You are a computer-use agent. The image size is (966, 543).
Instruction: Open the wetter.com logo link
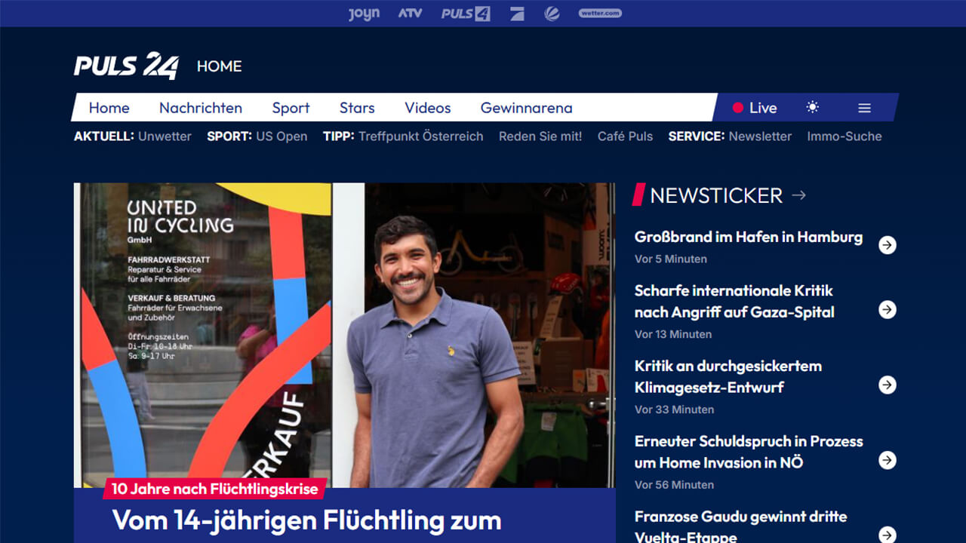(x=600, y=14)
